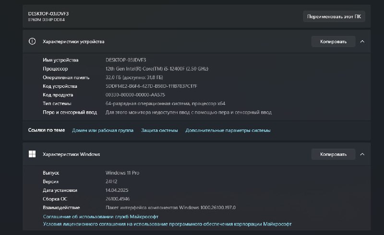Click the Процессор label

pos(55,69)
